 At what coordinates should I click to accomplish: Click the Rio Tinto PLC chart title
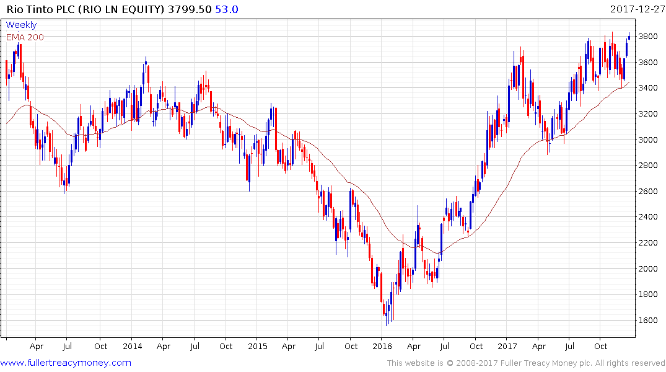pos(85,9)
